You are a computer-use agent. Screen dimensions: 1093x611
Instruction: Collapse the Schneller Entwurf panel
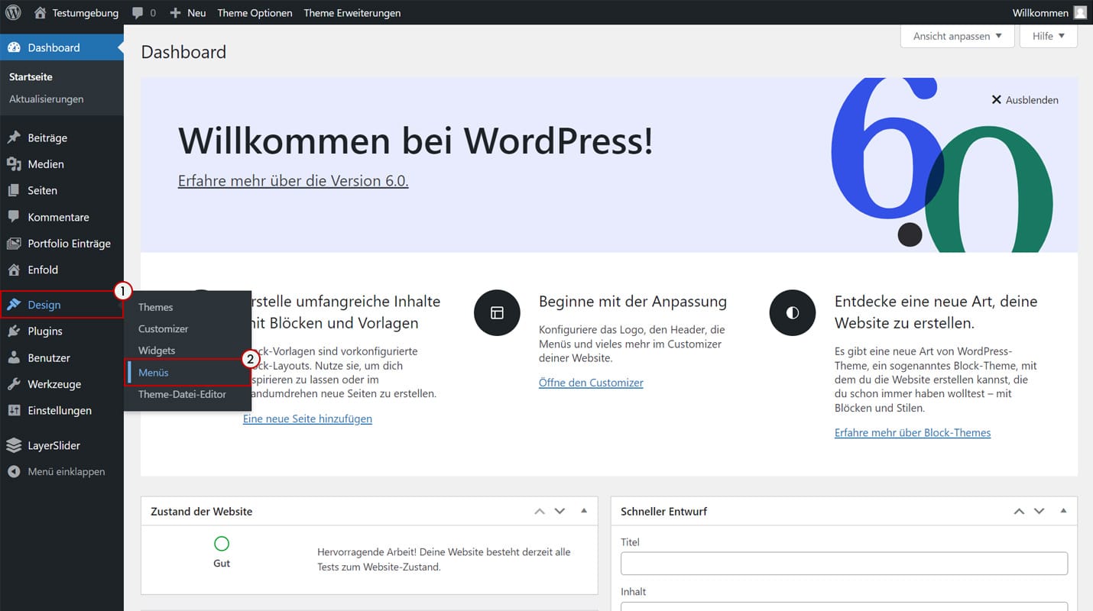(1063, 510)
